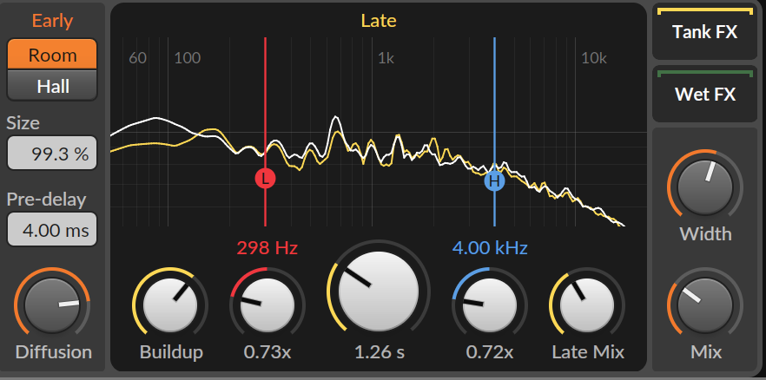Viewport: 766px width, 380px height.
Task: Click the Size value field 99.3 %
Action: point(52,154)
